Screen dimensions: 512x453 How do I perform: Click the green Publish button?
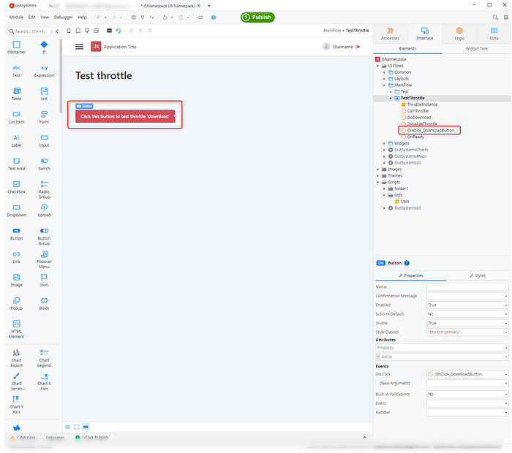257,17
